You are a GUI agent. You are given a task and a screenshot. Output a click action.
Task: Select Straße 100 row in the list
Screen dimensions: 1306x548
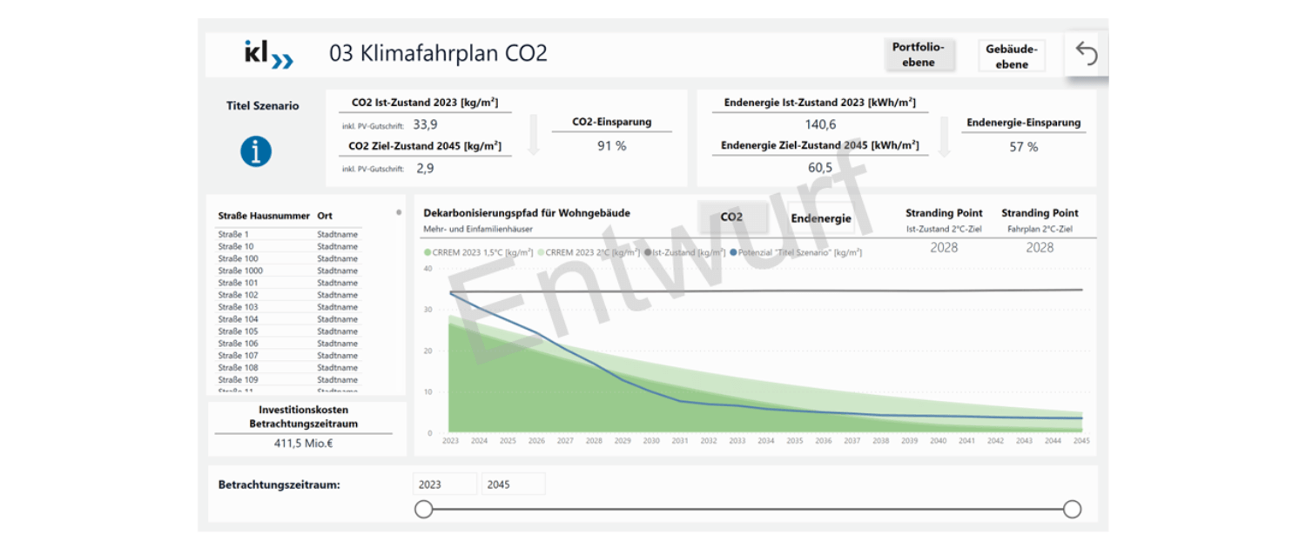pos(238,259)
